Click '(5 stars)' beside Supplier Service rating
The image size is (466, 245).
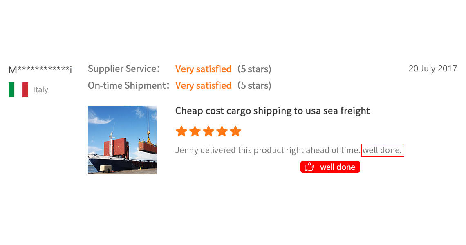[x=254, y=69]
